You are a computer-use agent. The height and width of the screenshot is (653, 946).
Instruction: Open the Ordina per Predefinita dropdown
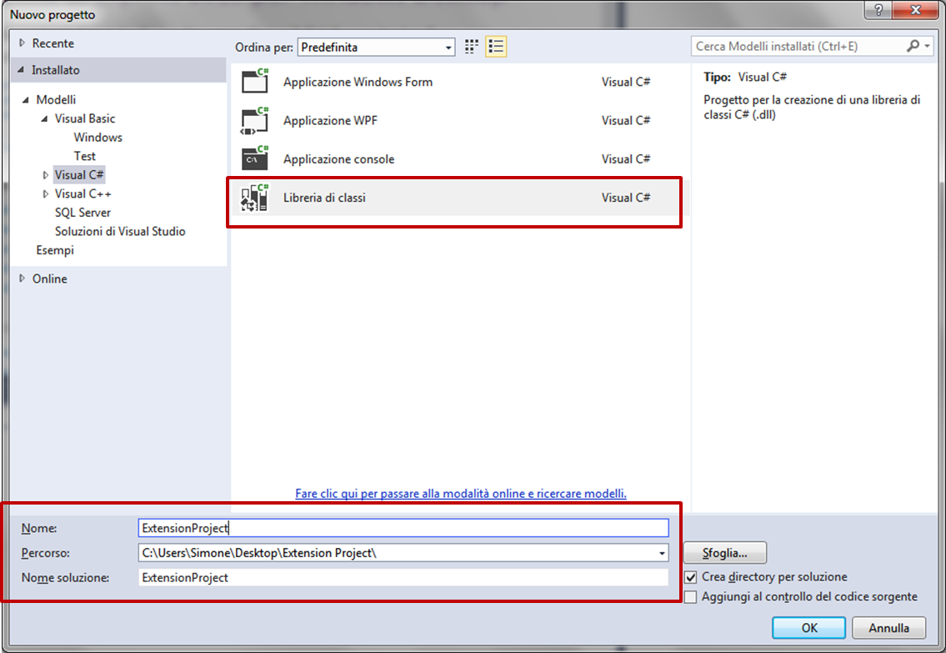377,47
